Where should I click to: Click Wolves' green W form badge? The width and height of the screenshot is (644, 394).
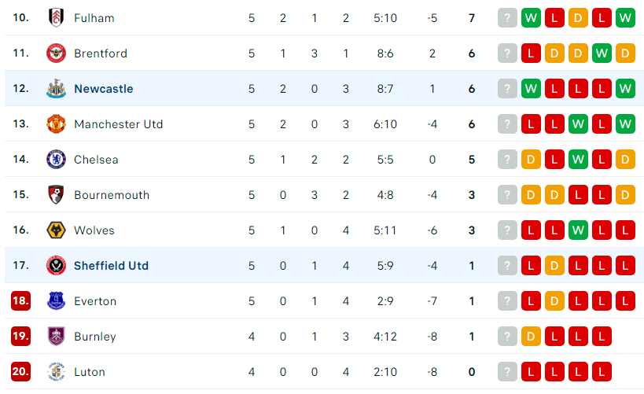[578, 230]
